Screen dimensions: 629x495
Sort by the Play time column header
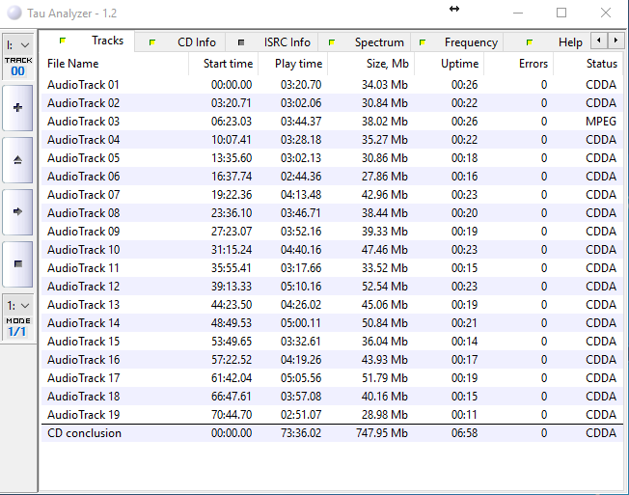click(293, 64)
